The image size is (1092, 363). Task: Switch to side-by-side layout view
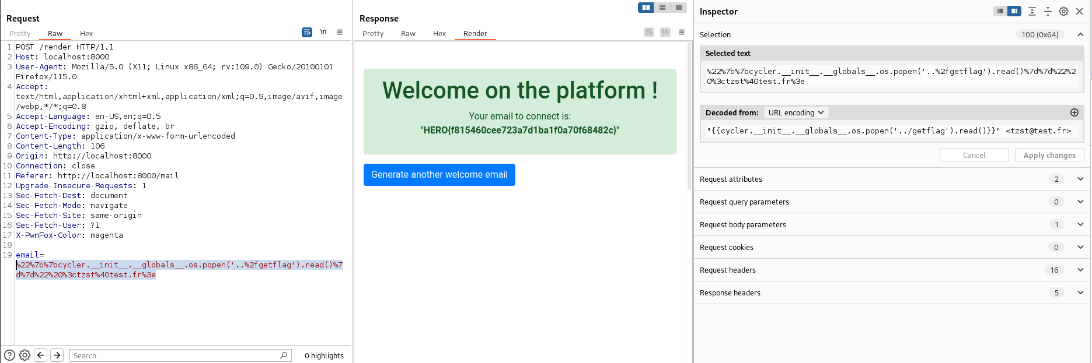[646, 8]
